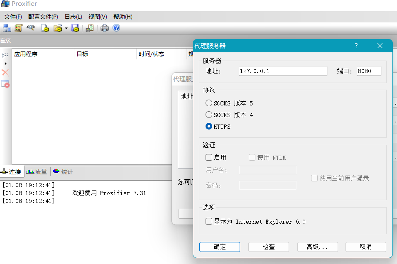
Task: Click 确定 button in proxy dialog
Action: tap(220, 247)
